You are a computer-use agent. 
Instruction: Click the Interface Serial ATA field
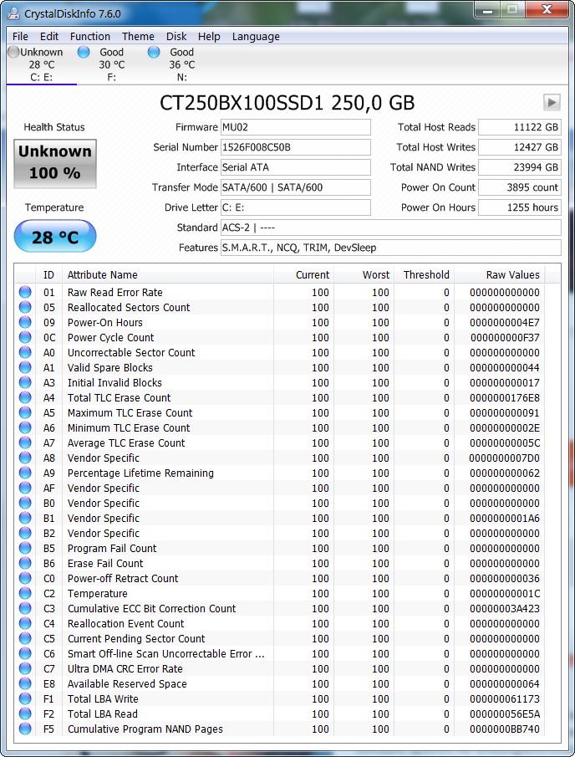click(x=296, y=167)
